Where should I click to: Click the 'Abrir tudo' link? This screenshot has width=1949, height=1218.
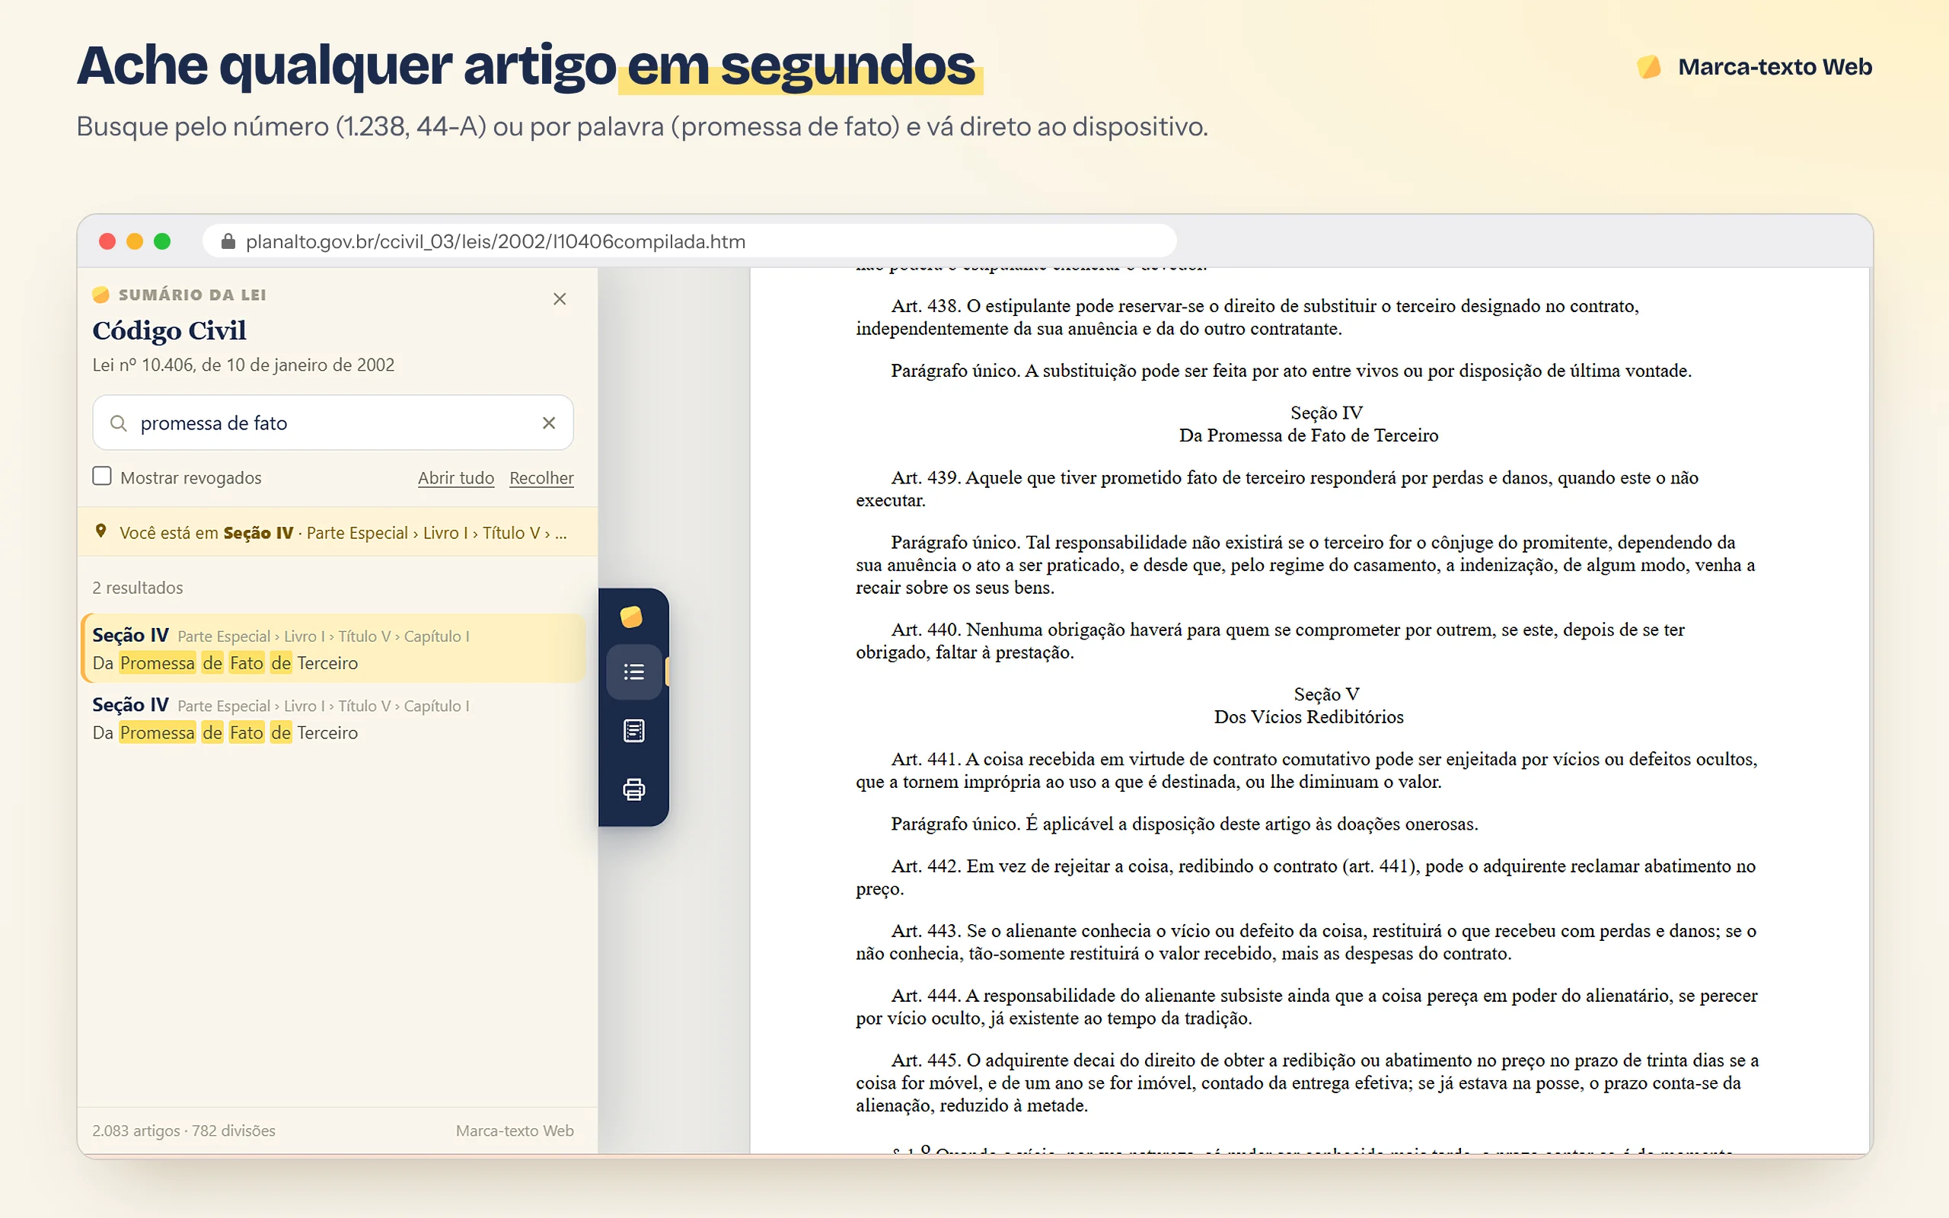click(456, 478)
